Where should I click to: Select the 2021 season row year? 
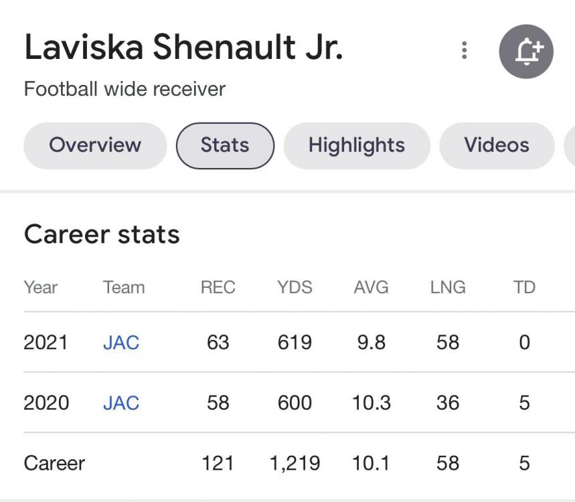click(46, 343)
